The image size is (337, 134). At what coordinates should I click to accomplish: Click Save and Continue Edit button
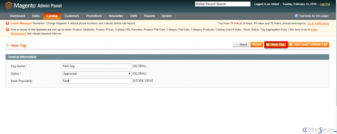tap(308, 44)
